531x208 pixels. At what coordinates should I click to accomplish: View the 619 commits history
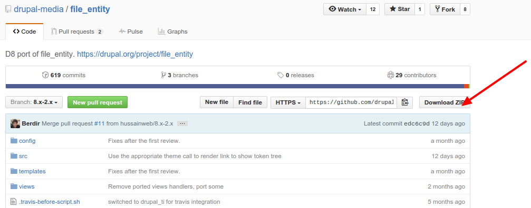coord(64,75)
